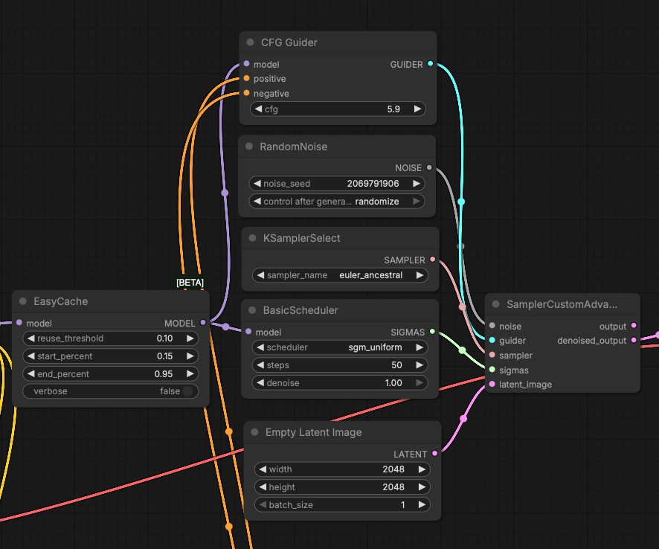Collapse the CFG Guider node via its dot
This screenshot has height=549, width=659.
[x=250, y=42]
